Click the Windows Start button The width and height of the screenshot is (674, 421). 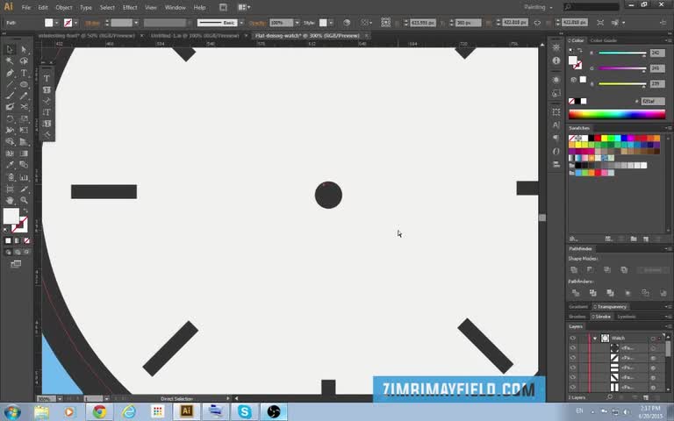12,411
